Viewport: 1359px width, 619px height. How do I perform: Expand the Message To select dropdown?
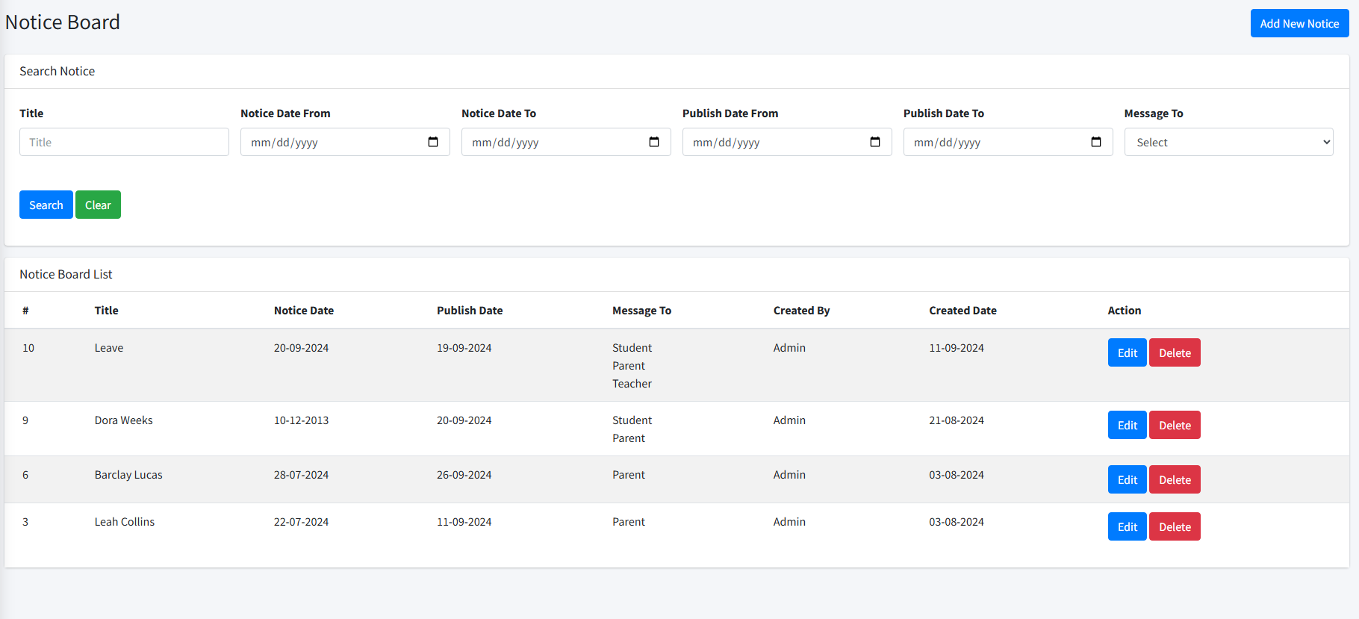[x=1228, y=142]
